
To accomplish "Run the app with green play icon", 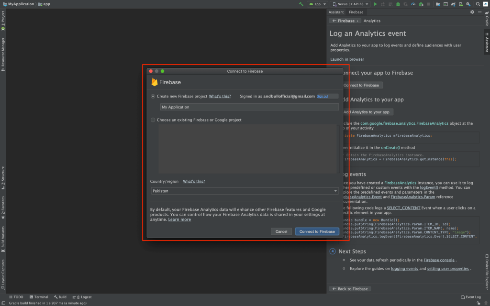I will pos(375,4).
